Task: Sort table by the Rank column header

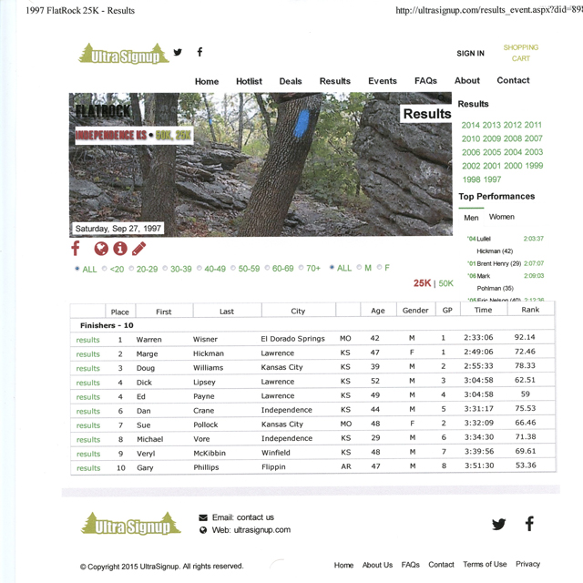Action: pos(530,310)
